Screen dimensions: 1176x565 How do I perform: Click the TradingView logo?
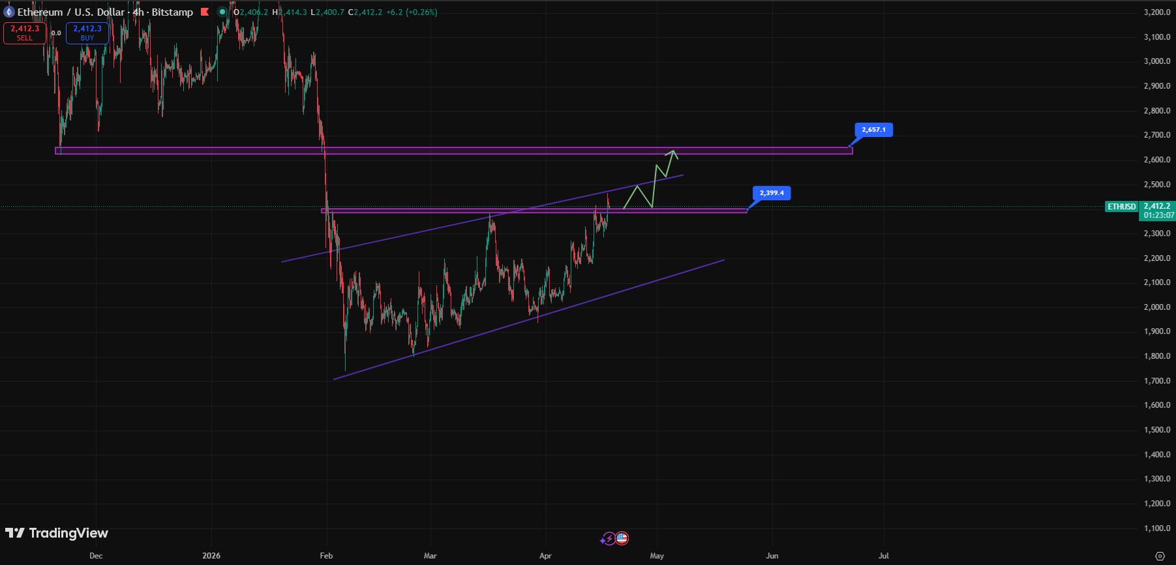[57, 533]
